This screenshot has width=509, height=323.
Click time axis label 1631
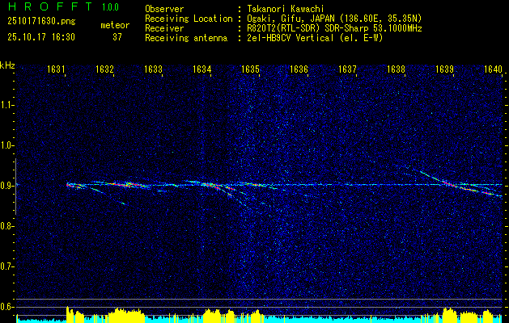(56, 69)
